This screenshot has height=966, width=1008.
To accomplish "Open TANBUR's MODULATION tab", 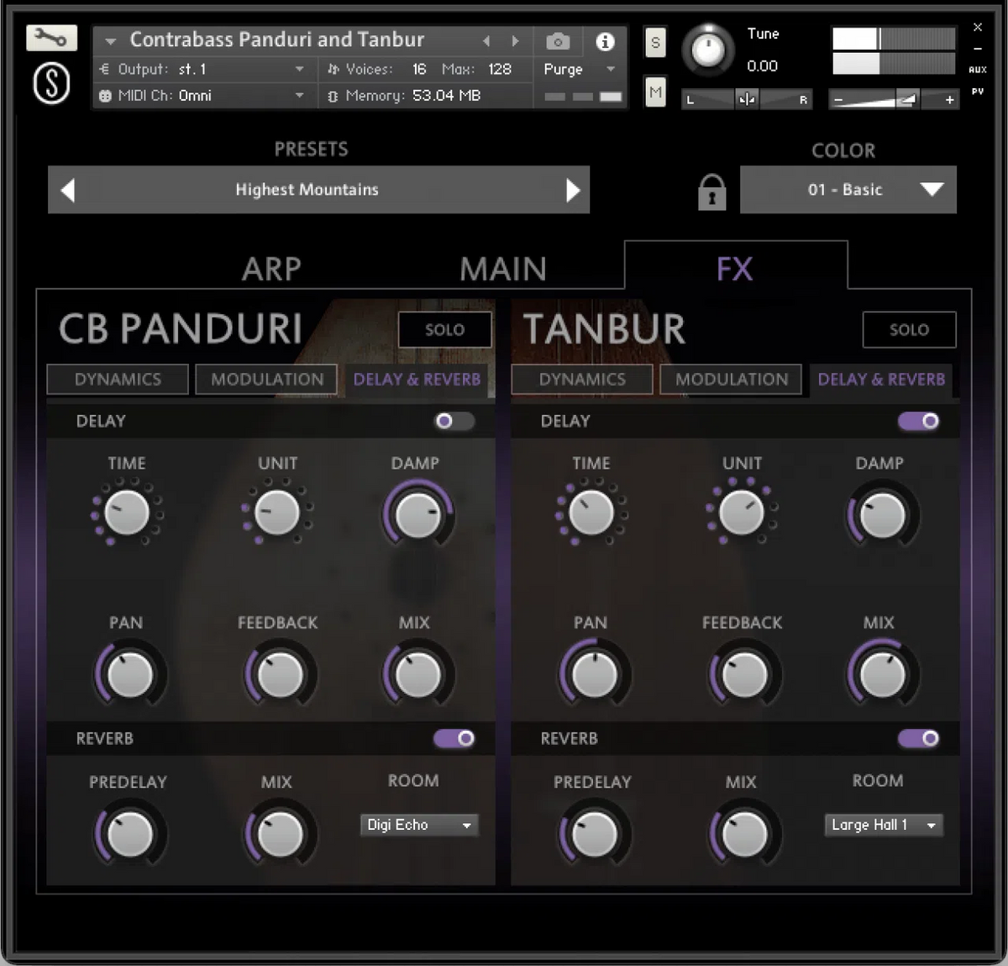I will click(731, 379).
